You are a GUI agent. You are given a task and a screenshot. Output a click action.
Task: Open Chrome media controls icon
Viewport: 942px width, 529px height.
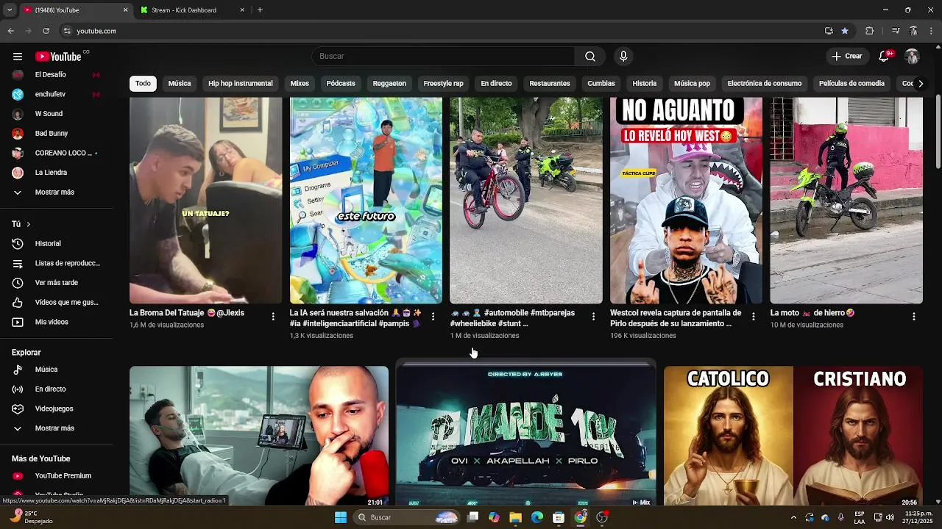(896, 31)
